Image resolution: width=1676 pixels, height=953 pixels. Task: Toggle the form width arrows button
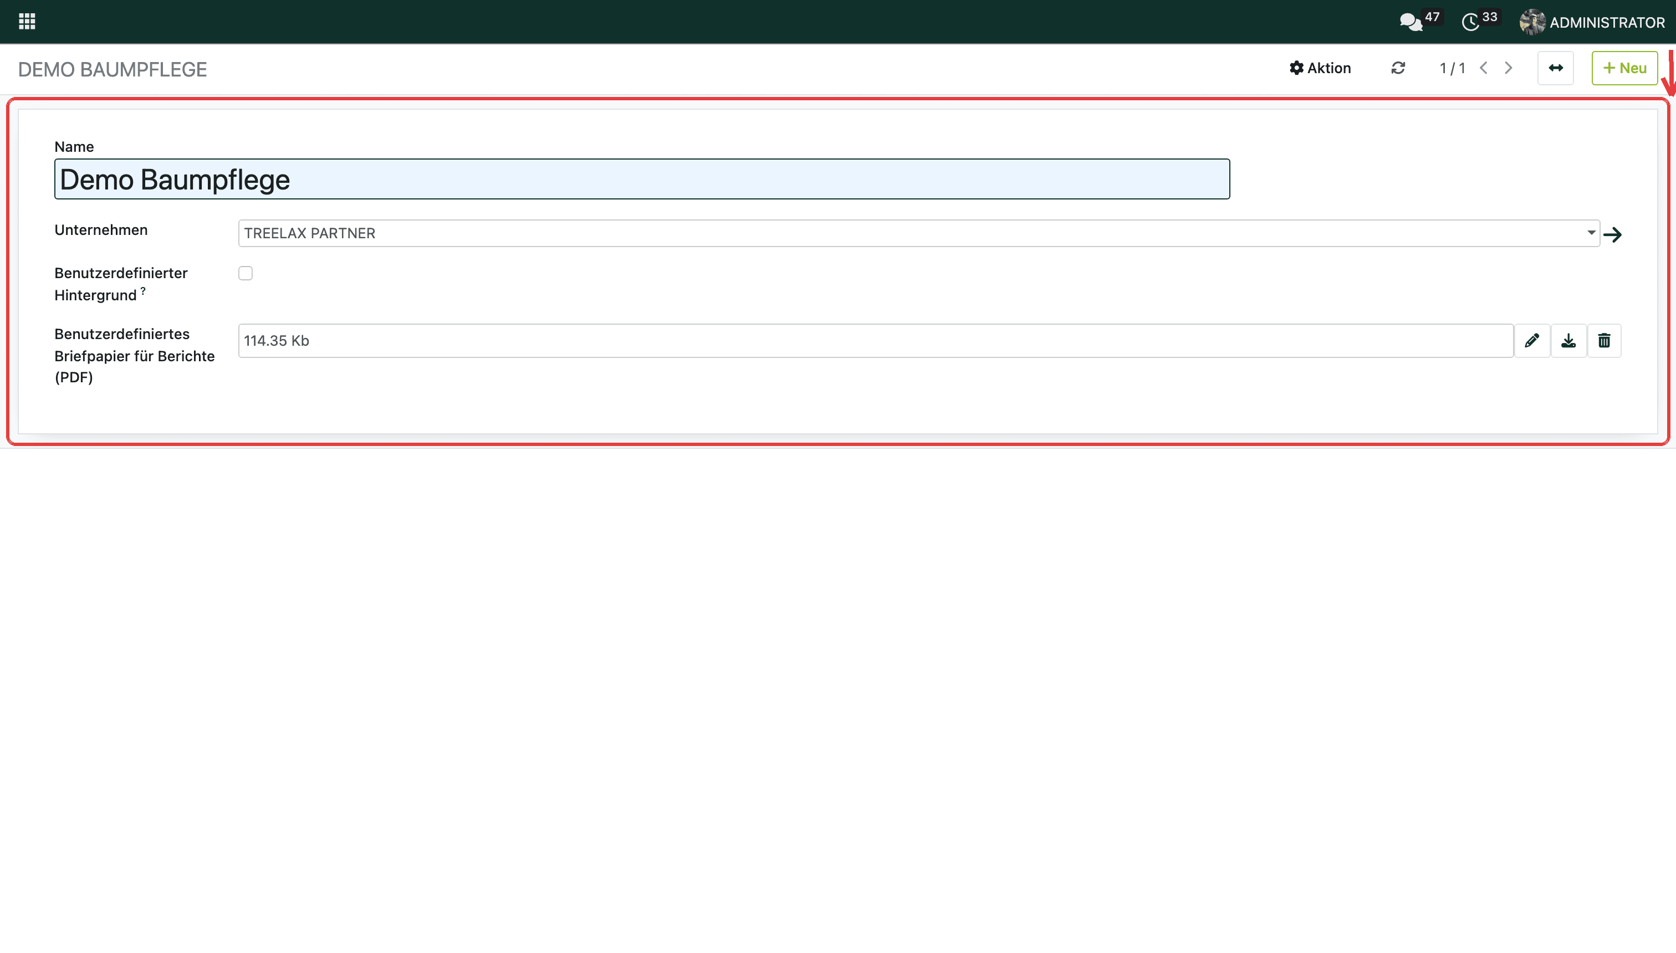tap(1556, 68)
